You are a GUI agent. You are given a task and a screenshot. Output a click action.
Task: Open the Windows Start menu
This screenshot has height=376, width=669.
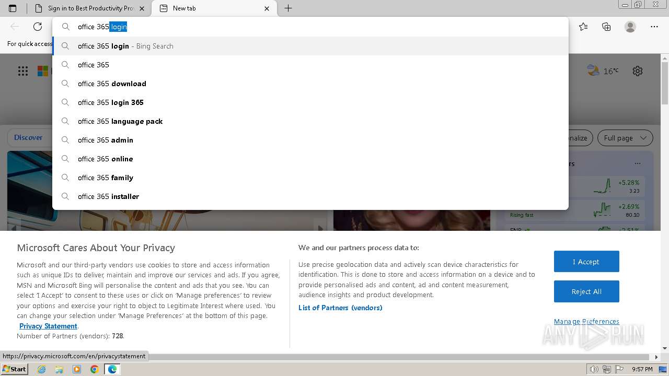pos(15,369)
